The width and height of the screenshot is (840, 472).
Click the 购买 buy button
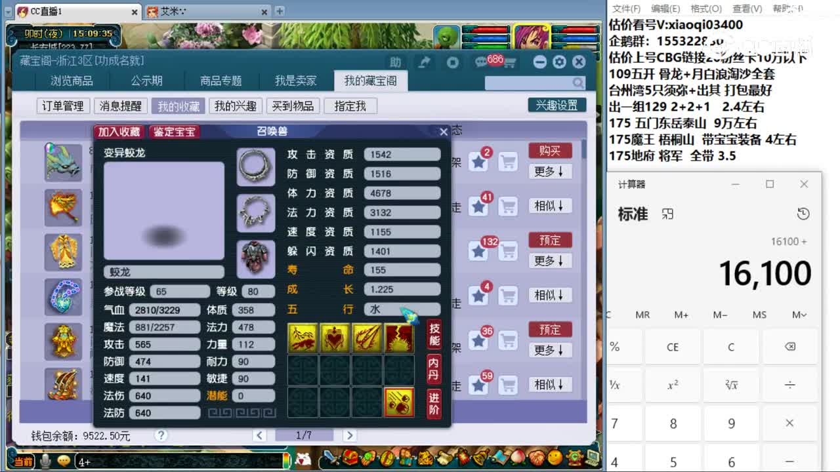point(550,150)
